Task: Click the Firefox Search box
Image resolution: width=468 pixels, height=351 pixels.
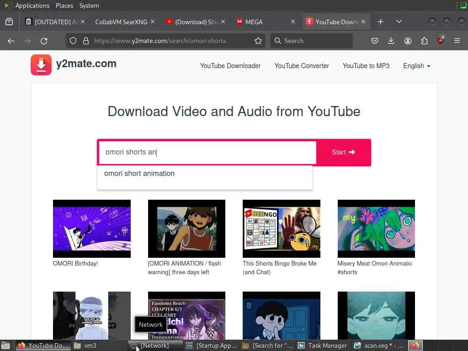Action: pyautogui.click(x=311, y=41)
